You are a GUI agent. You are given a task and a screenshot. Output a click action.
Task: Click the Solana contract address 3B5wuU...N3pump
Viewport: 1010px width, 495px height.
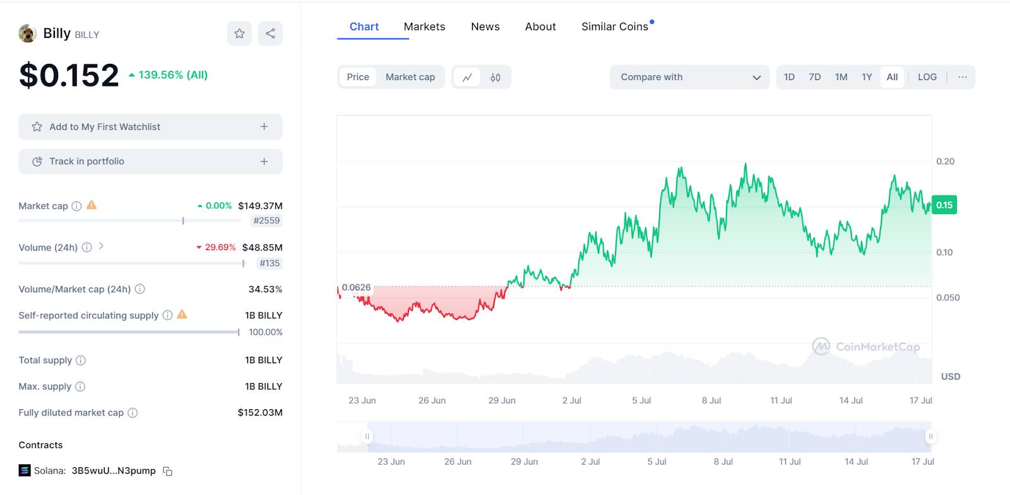114,471
